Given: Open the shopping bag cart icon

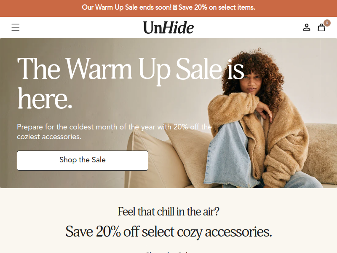Looking at the screenshot, I should pos(321,27).
